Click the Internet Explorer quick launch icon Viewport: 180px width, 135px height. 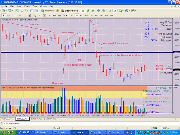(x=21, y=132)
